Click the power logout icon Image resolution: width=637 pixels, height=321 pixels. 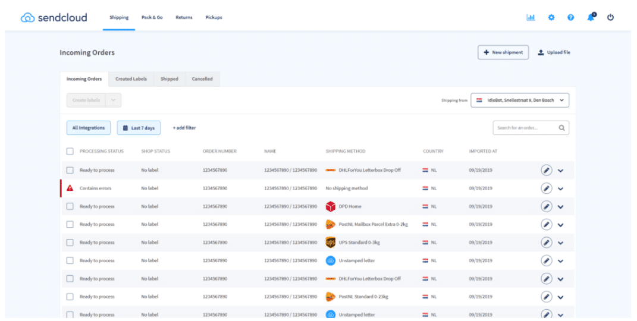[x=610, y=17]
